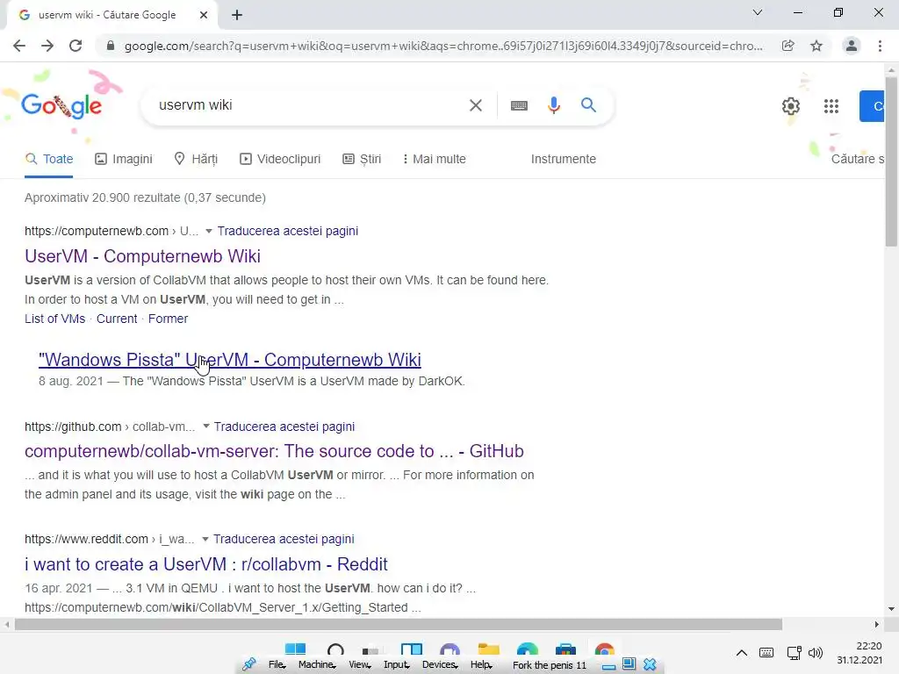The image size is (899, 674).
Task: Minimize the VM from the mini-toolbar
Action: [x=609, y=665]
